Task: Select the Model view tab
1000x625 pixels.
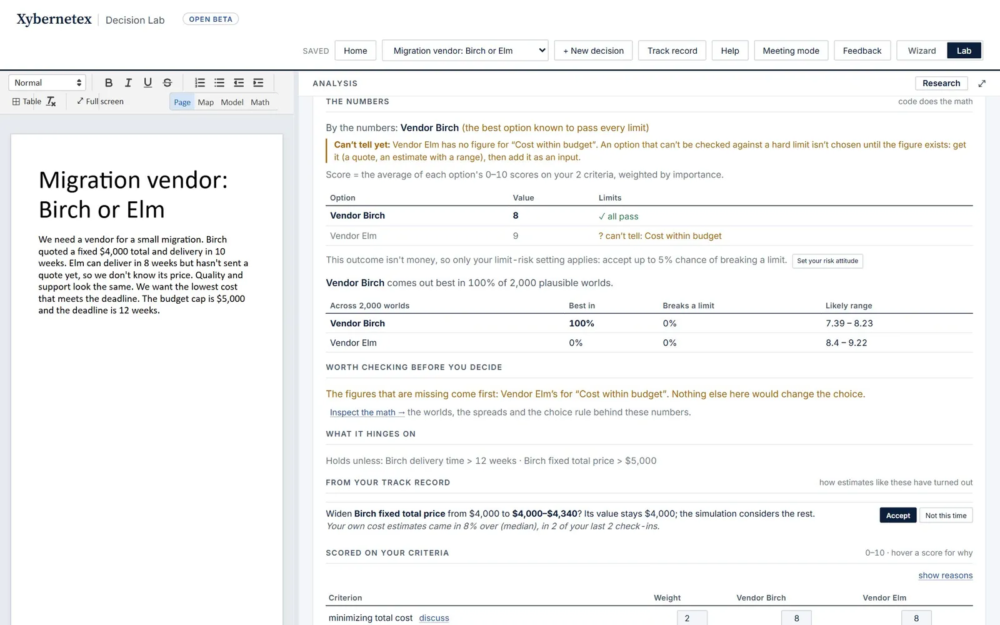Action: click(x=232, y=102)
